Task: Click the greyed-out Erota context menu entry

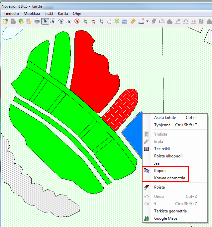Action: (175, 142)
